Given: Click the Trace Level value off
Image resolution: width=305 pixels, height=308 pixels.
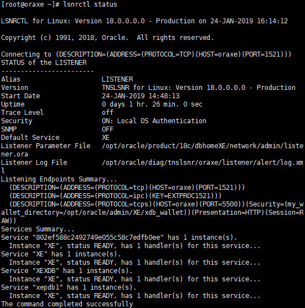Looking at the screenshot, I should click(x=107, y=113).
